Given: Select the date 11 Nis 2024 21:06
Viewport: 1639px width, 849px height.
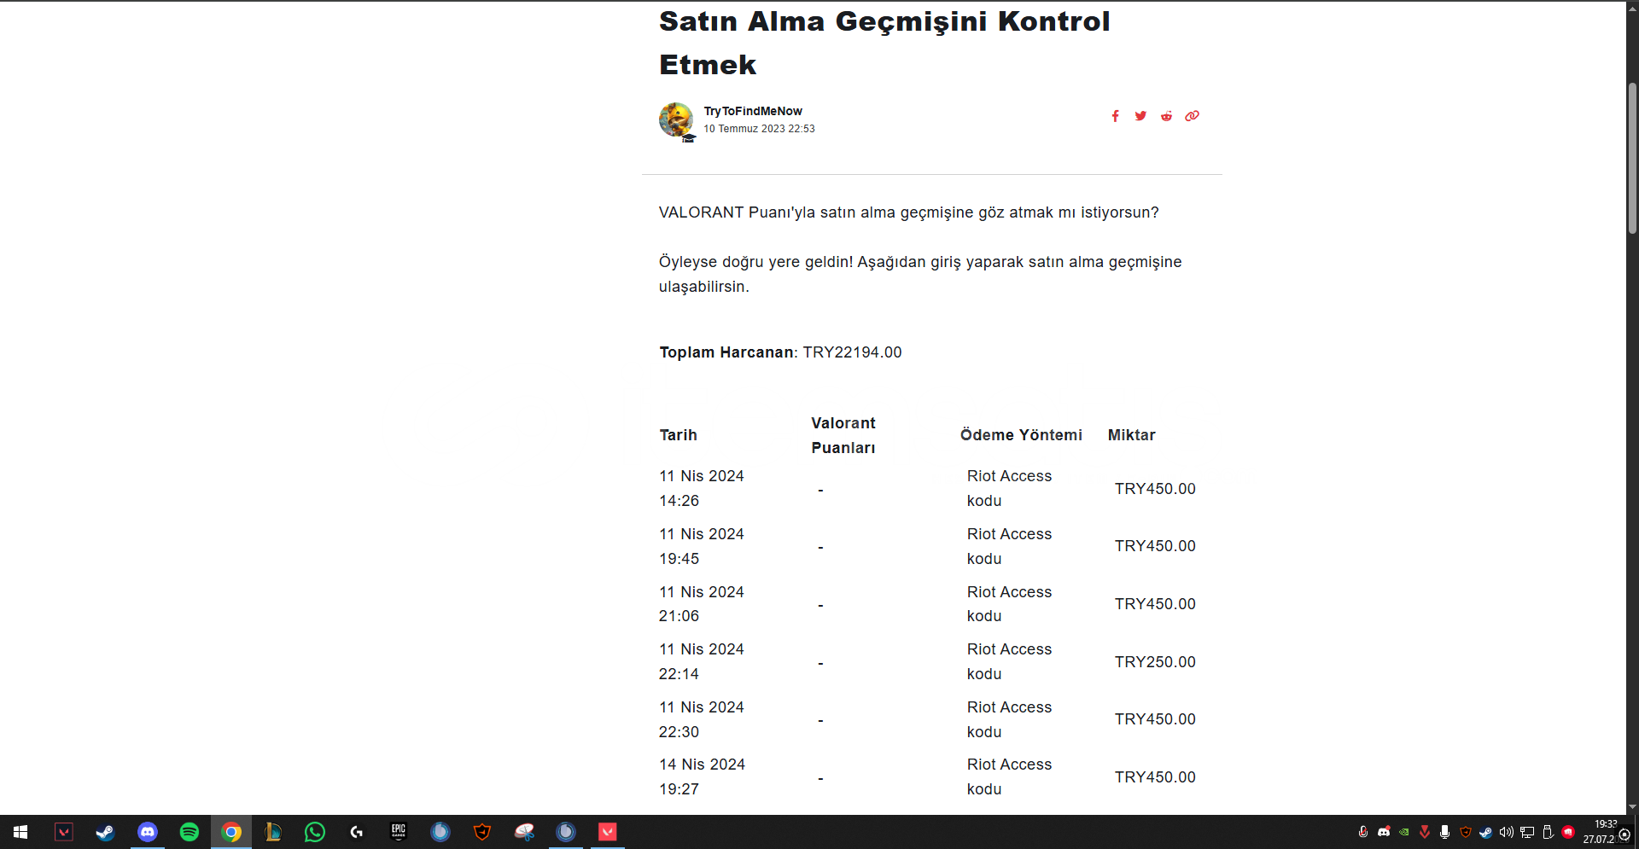Looking at the screenshot, I should (x=702, y=604).
